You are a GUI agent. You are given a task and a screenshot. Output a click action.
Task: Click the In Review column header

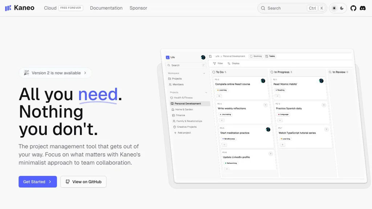[338, 72]
